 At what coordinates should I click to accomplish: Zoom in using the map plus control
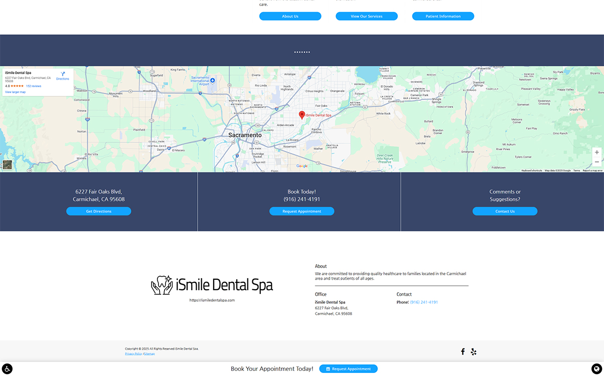point(596,152)
